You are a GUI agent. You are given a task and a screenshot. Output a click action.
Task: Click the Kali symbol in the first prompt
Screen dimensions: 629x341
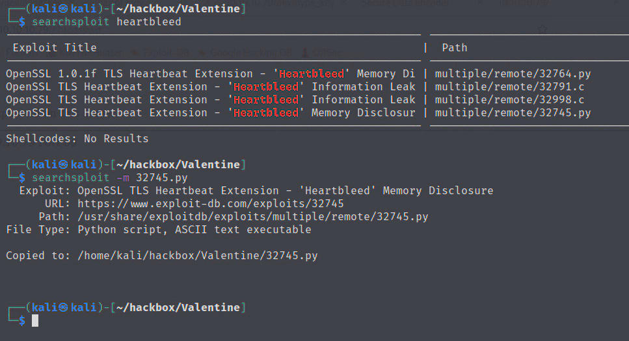(x=63, y=9)
